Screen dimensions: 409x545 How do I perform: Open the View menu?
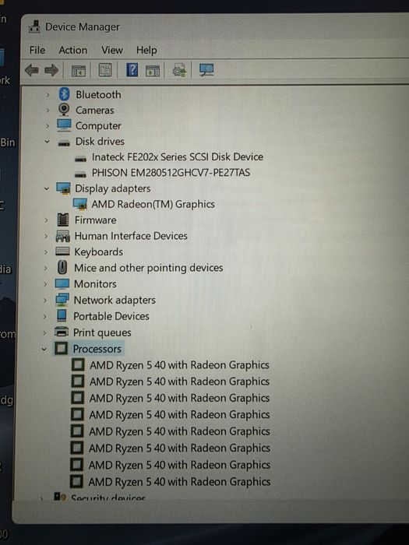tap(112, 50)
